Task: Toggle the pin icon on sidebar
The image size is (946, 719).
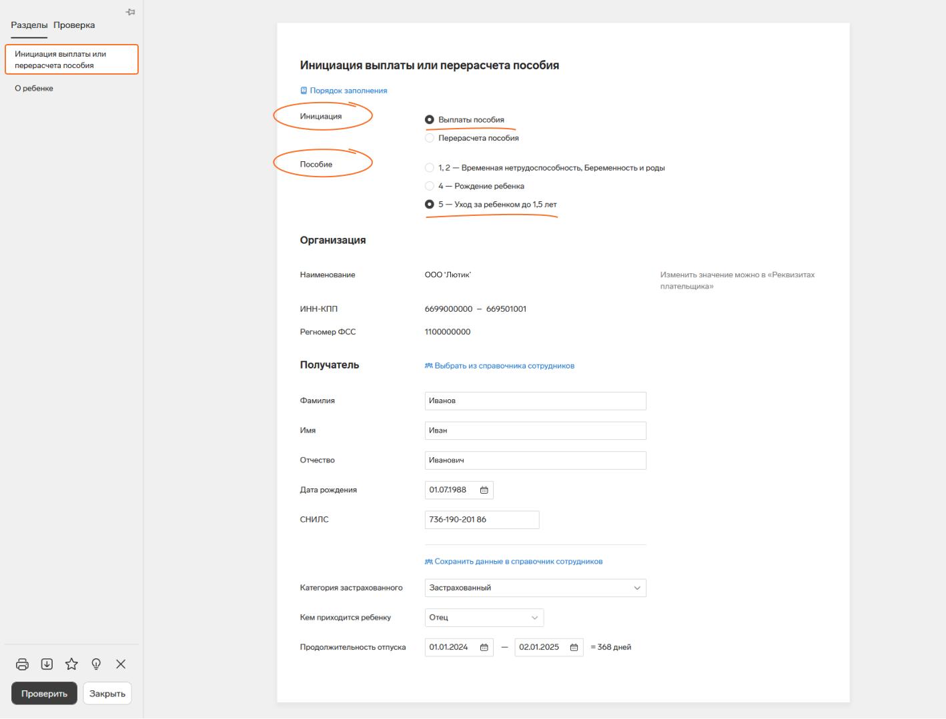Action: [131, 12]
